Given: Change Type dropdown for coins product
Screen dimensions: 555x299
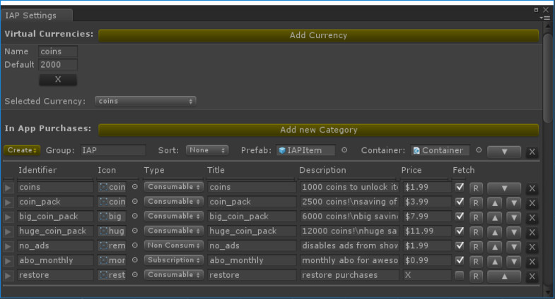Looking at the screenshot, I should [x=173, y=187].
